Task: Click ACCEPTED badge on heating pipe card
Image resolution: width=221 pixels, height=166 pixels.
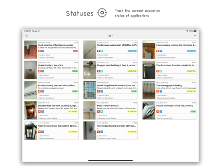Action: coord(191,91)
